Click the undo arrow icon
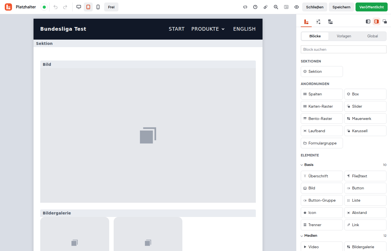The width and height of the screenshot is (391, 251). click(x=56, y=7)
